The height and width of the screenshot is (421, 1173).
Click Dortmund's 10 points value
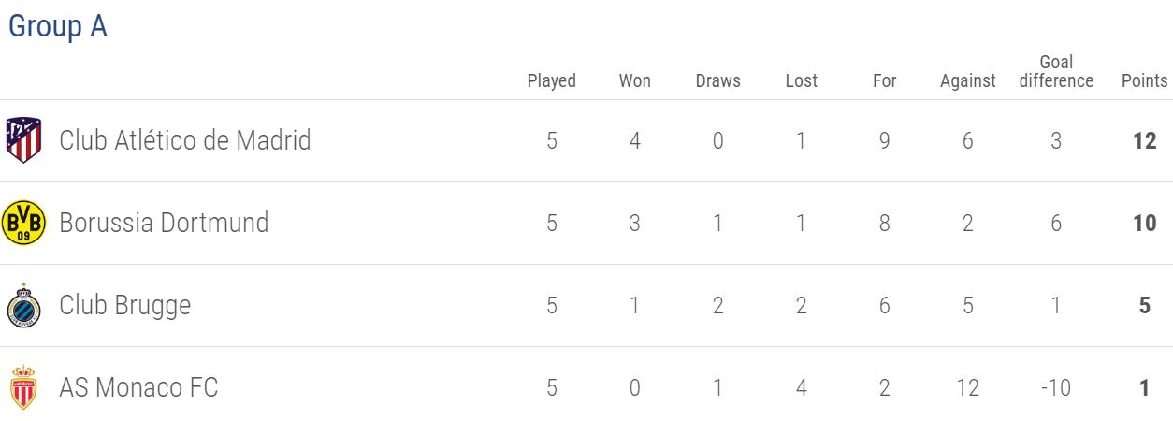click(1145, 223)
